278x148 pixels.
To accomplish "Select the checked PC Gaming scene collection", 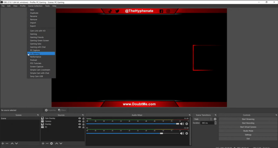I will [41, 54].
